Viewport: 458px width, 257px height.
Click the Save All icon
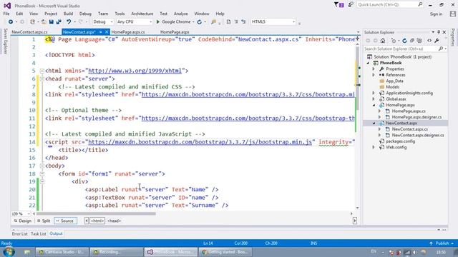click(59, 22)
